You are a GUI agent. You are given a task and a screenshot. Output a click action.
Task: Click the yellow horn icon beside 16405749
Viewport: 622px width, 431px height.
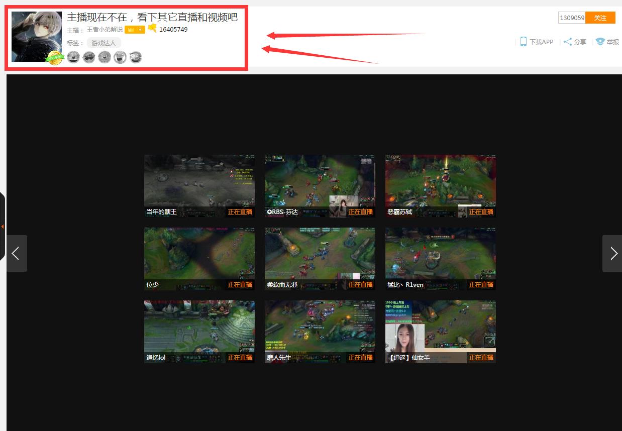click(152, 29)
